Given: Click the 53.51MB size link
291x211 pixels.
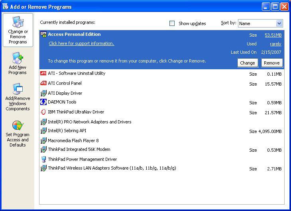Looking at the screenshot, I should pyautogui.click(x=273, y=35).
